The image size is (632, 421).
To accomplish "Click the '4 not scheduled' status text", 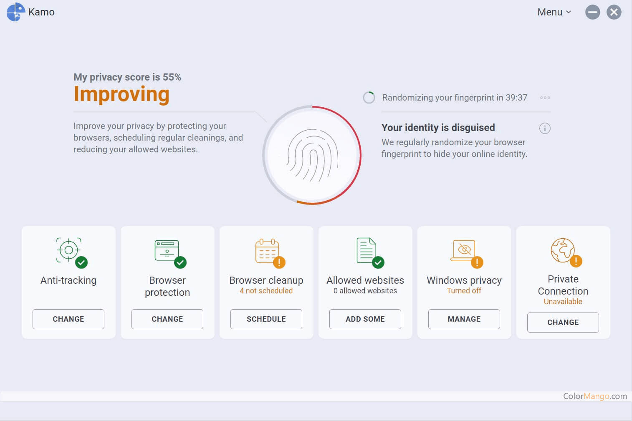I will [266, 291].
